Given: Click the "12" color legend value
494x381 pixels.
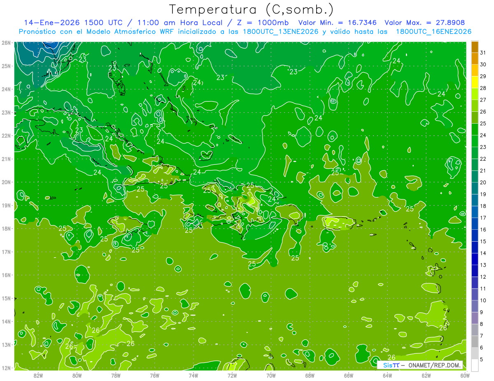Looking at the screenshot, I should point(483,277).
